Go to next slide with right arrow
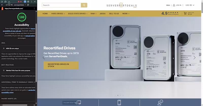Screen dimensions: 203x106 tap(194, 58)
